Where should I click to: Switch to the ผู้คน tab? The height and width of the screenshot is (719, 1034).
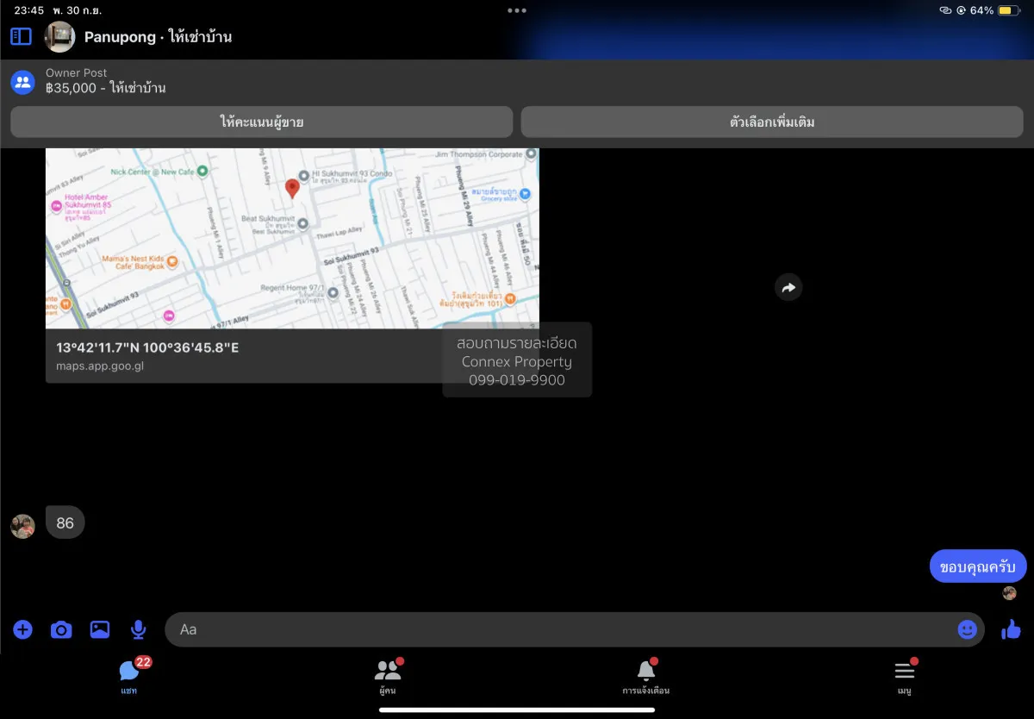pyautogui.click(x=388, y=677)
